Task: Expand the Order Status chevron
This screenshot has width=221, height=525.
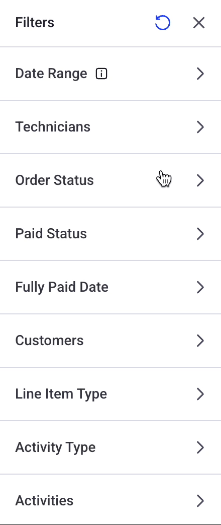Action: click(200, 180)
